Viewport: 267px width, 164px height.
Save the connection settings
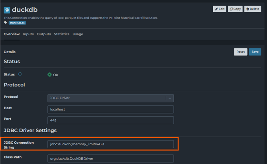click(255, 52)
